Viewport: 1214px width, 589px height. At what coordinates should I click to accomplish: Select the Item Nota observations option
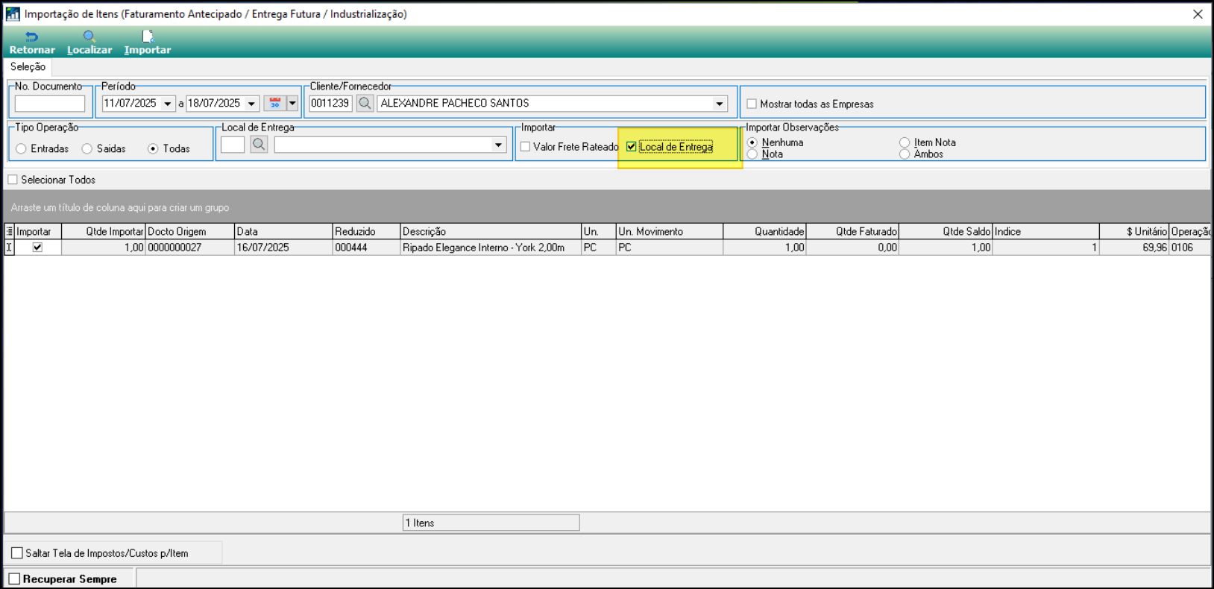[x=905, y=142]
